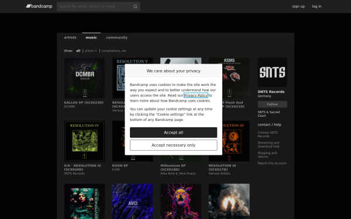
Task: Switch to the artists tab
Action: (70, 37)
